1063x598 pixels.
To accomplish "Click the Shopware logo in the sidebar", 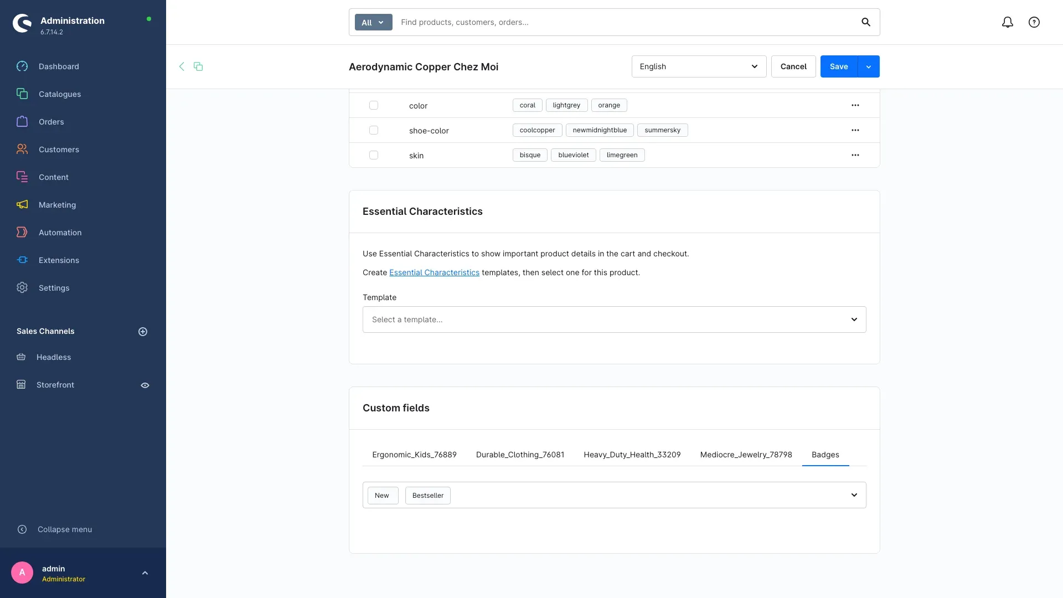I will [22, 23].
